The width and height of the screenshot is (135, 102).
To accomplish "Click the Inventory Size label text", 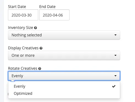I will click(20, 28).
